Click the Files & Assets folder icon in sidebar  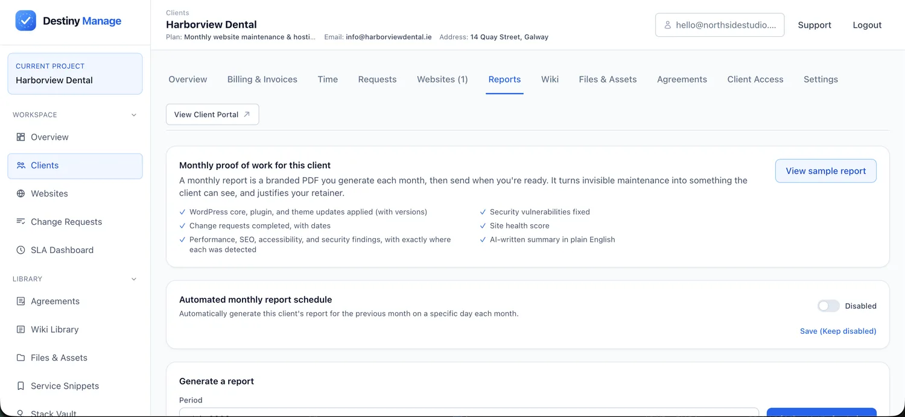point(21,358)
